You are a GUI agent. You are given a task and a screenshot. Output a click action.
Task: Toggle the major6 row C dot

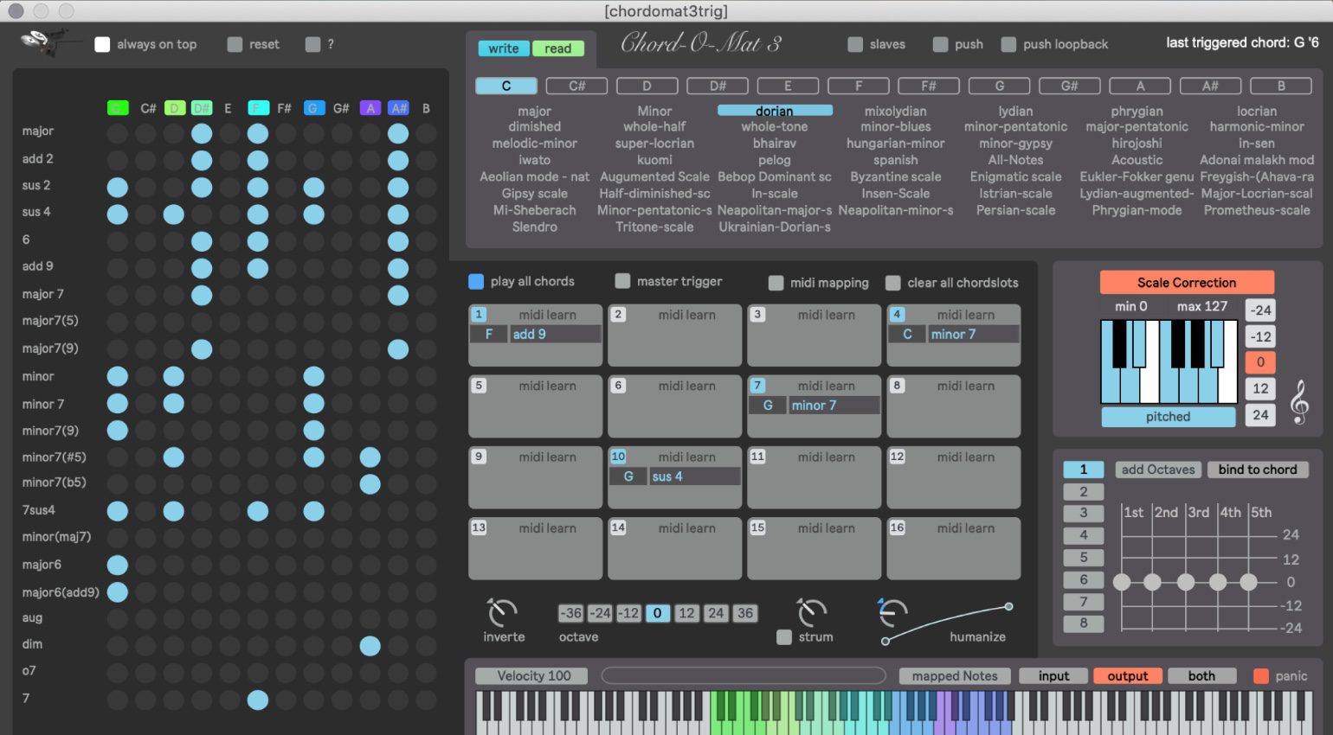(117, 566)
